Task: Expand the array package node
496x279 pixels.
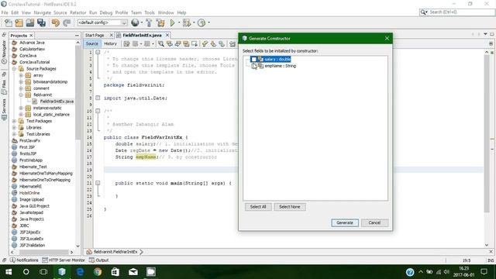Action: pyautogui.click(x=21, y=75)
